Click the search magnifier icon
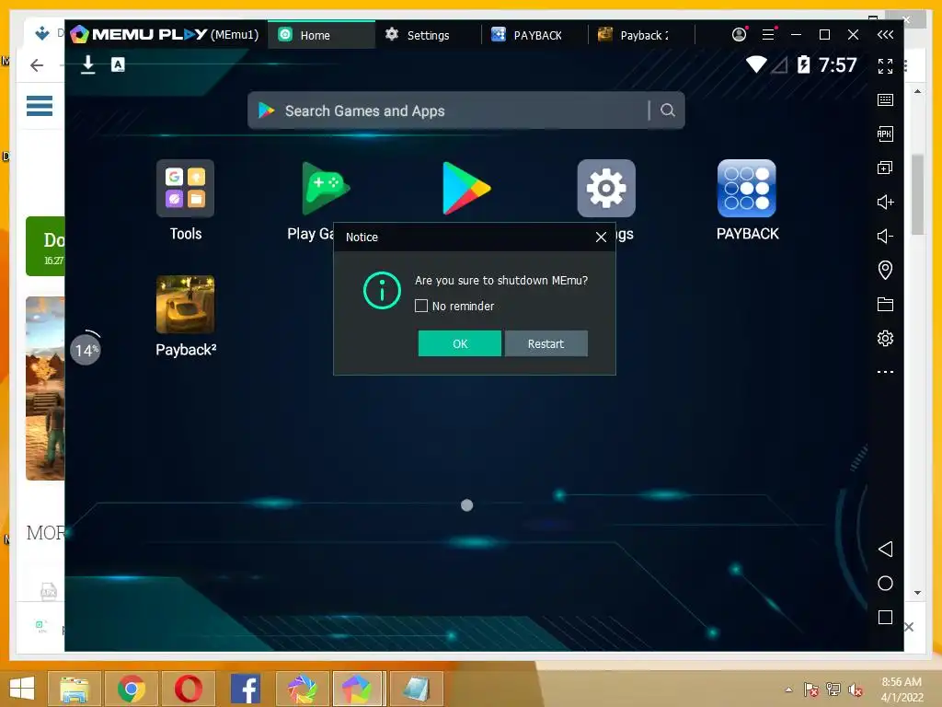942x707 pixels. coord(668,110)
